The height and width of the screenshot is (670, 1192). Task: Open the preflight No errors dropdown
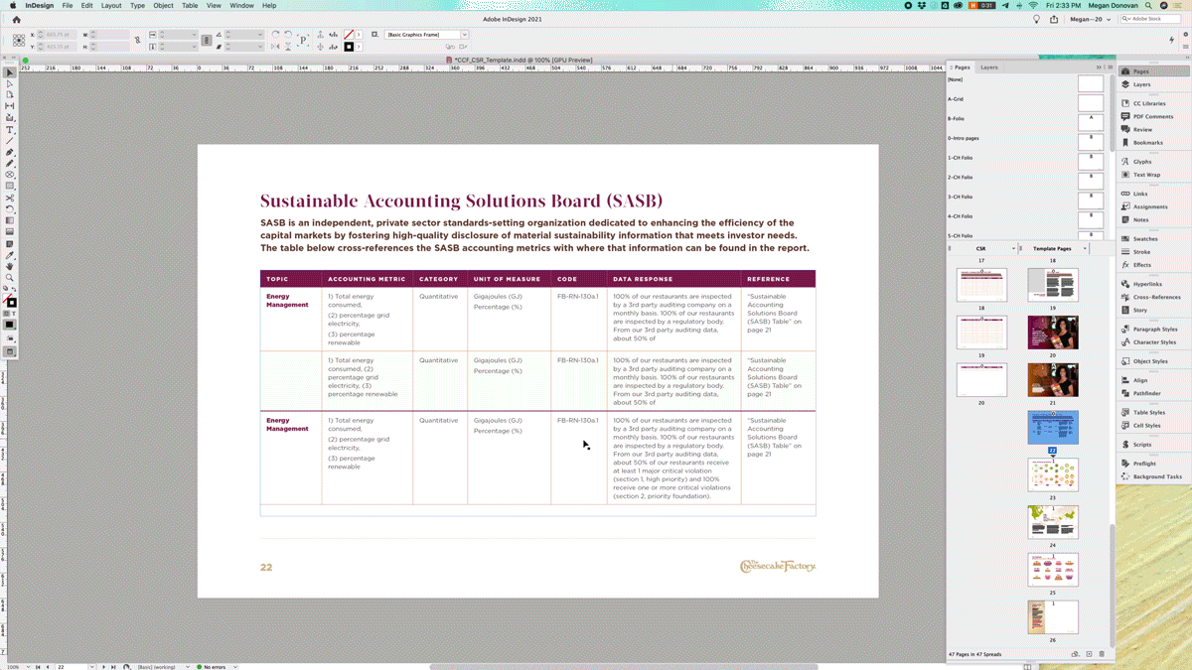point(234,666)
